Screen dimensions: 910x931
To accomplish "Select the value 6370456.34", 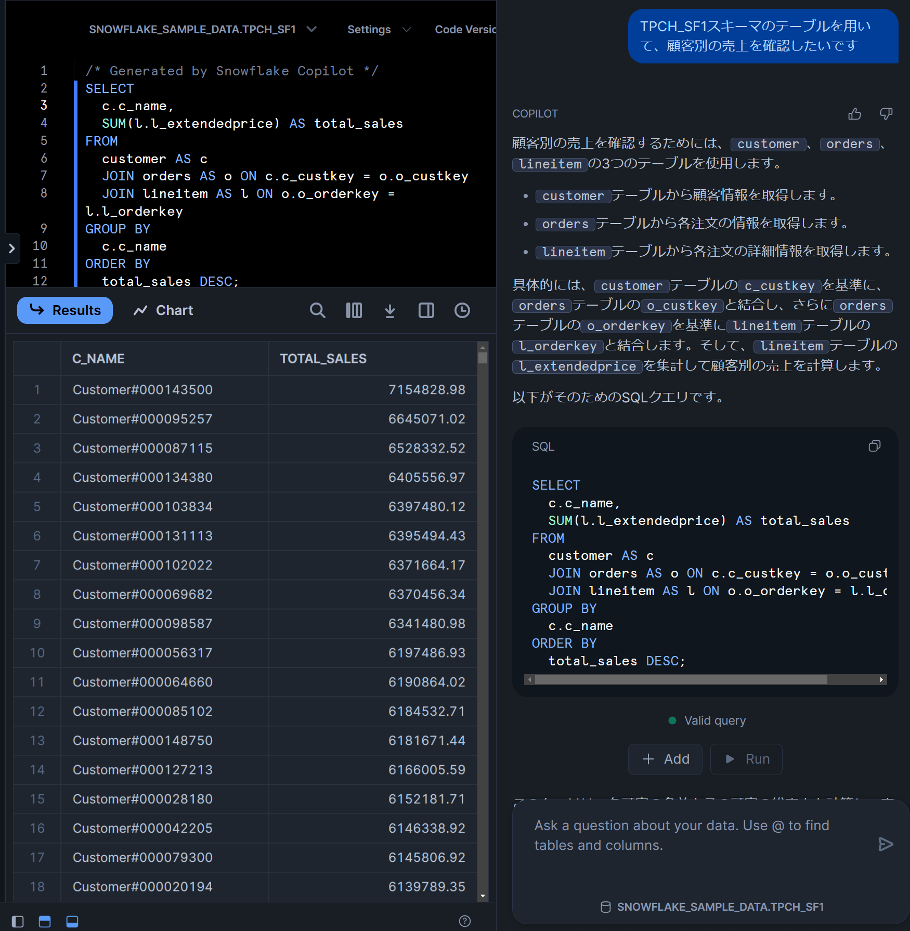I will 426,594.
